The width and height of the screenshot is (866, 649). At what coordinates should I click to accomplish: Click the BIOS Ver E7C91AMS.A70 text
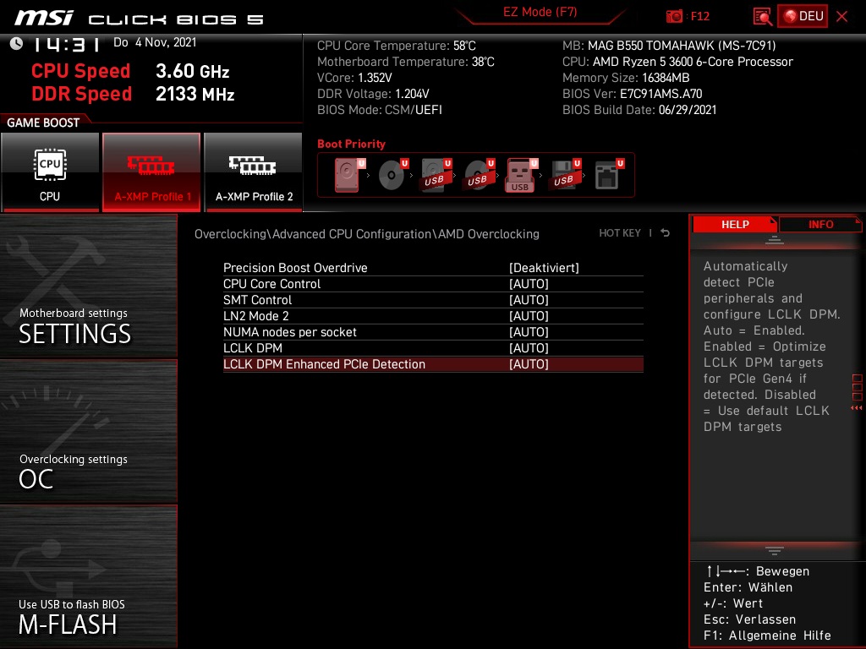click(x=632, y=94)
